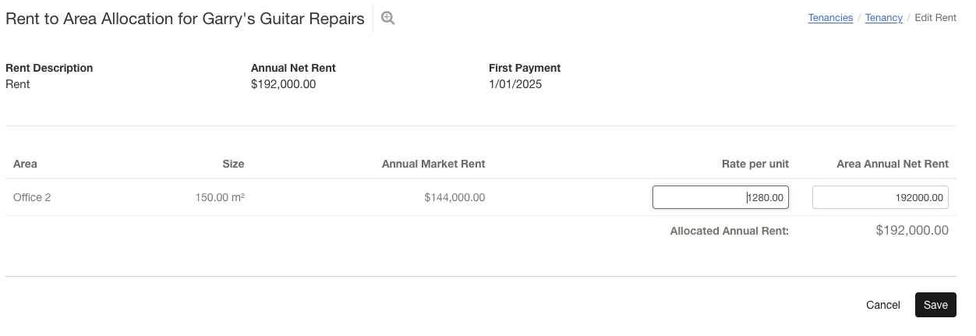Select the Size column header
This screenshot has height=336, width=976.
[x=233, y=164]
